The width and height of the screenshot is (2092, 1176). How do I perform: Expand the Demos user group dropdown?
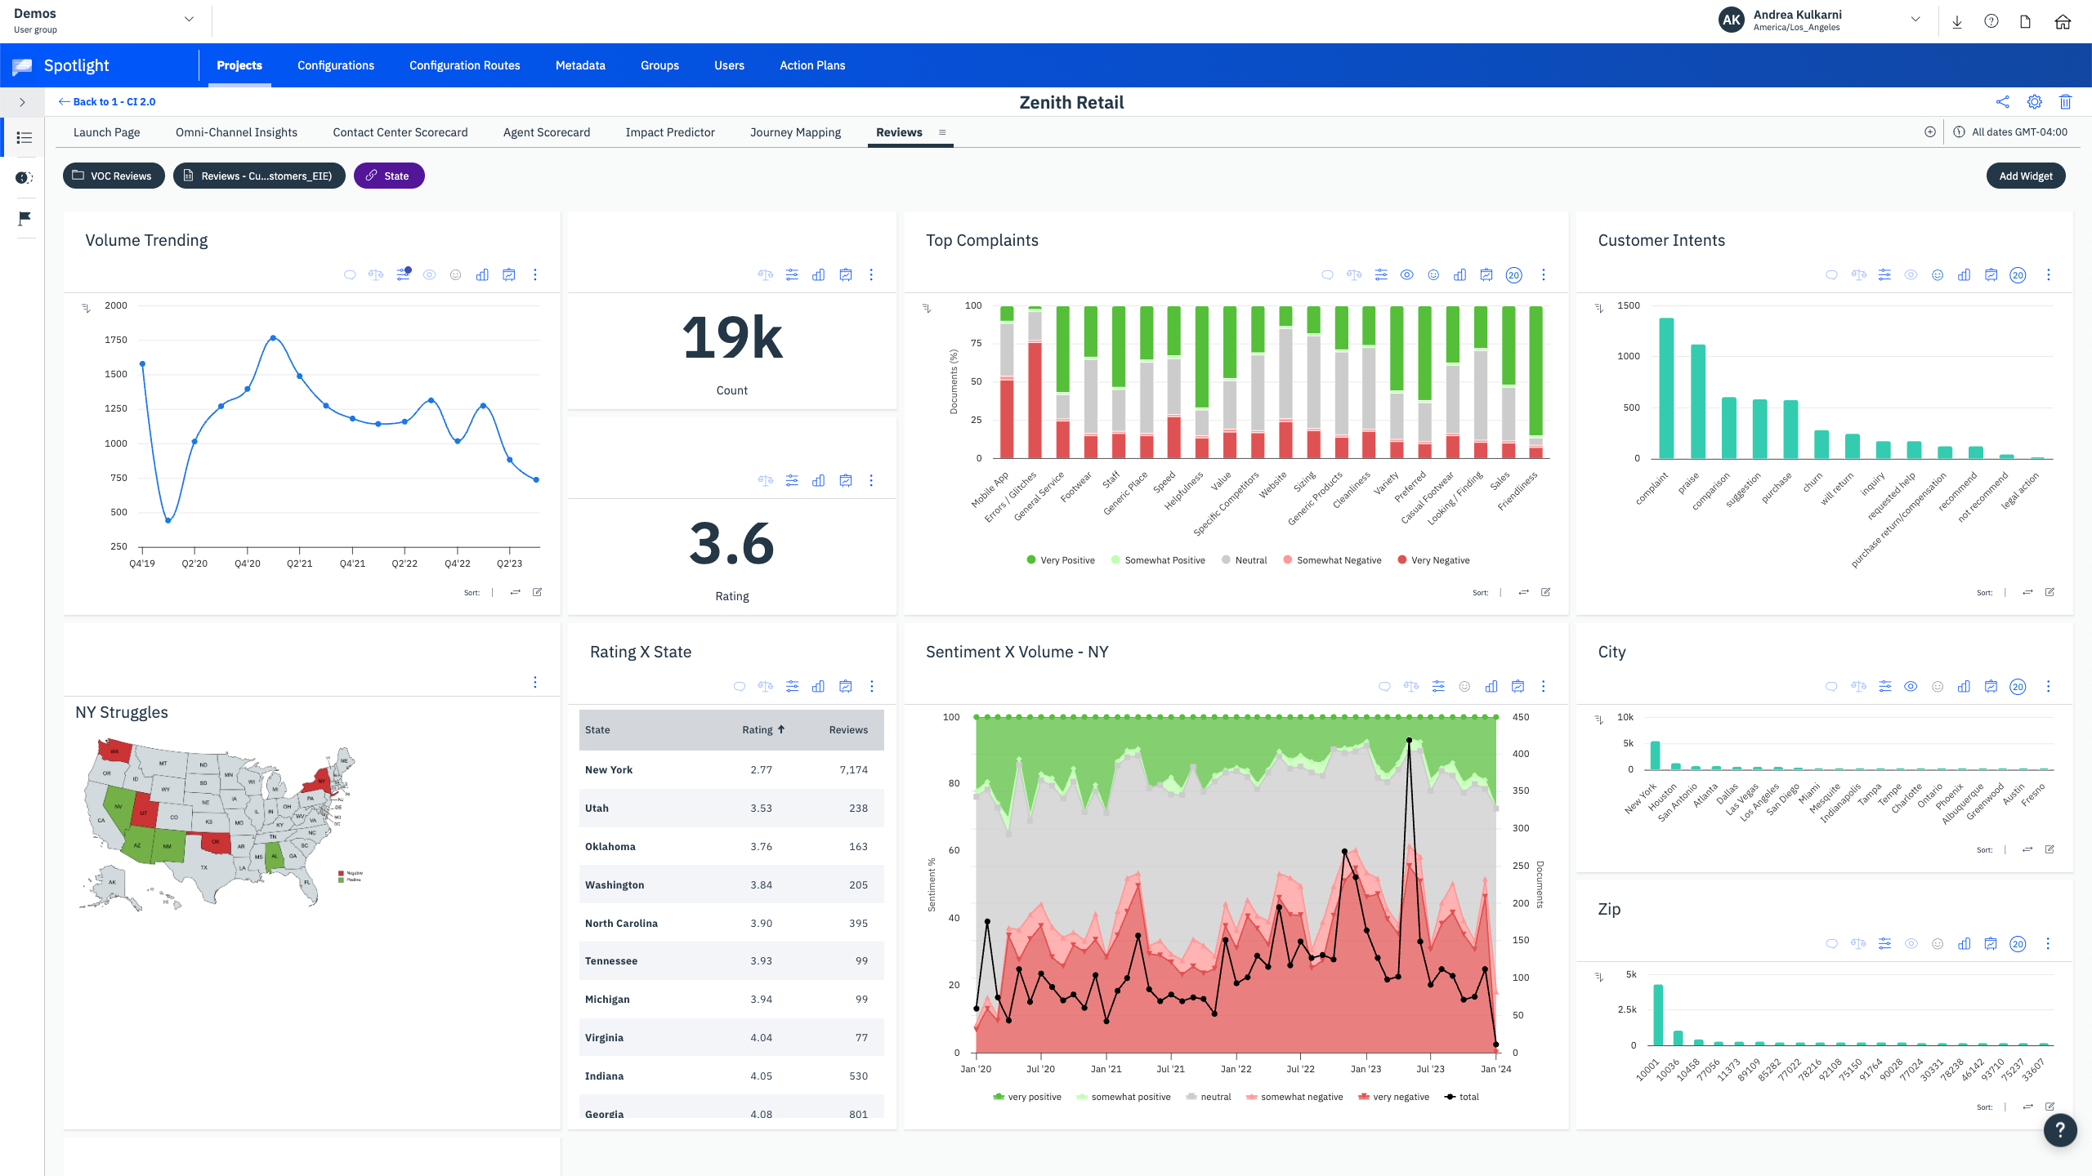pyautogui.click(x=189, y=20)
